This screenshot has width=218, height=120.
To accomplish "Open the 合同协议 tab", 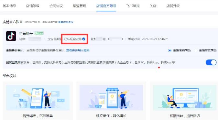I will tap(56, 6).
